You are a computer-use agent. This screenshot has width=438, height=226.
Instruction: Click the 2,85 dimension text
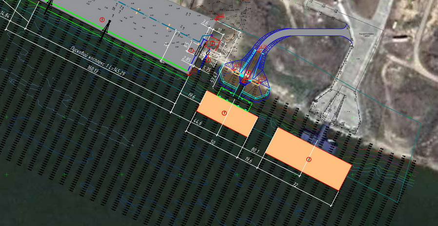click(x=186, y=59)
